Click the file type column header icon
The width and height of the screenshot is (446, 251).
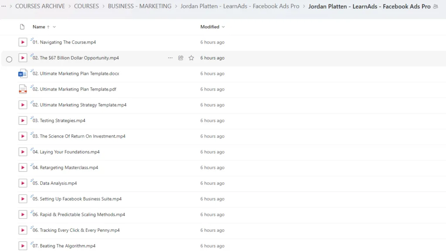click(x=22, y=27)
